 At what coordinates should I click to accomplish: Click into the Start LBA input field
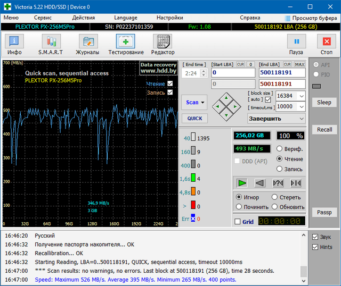pos(233,72)
